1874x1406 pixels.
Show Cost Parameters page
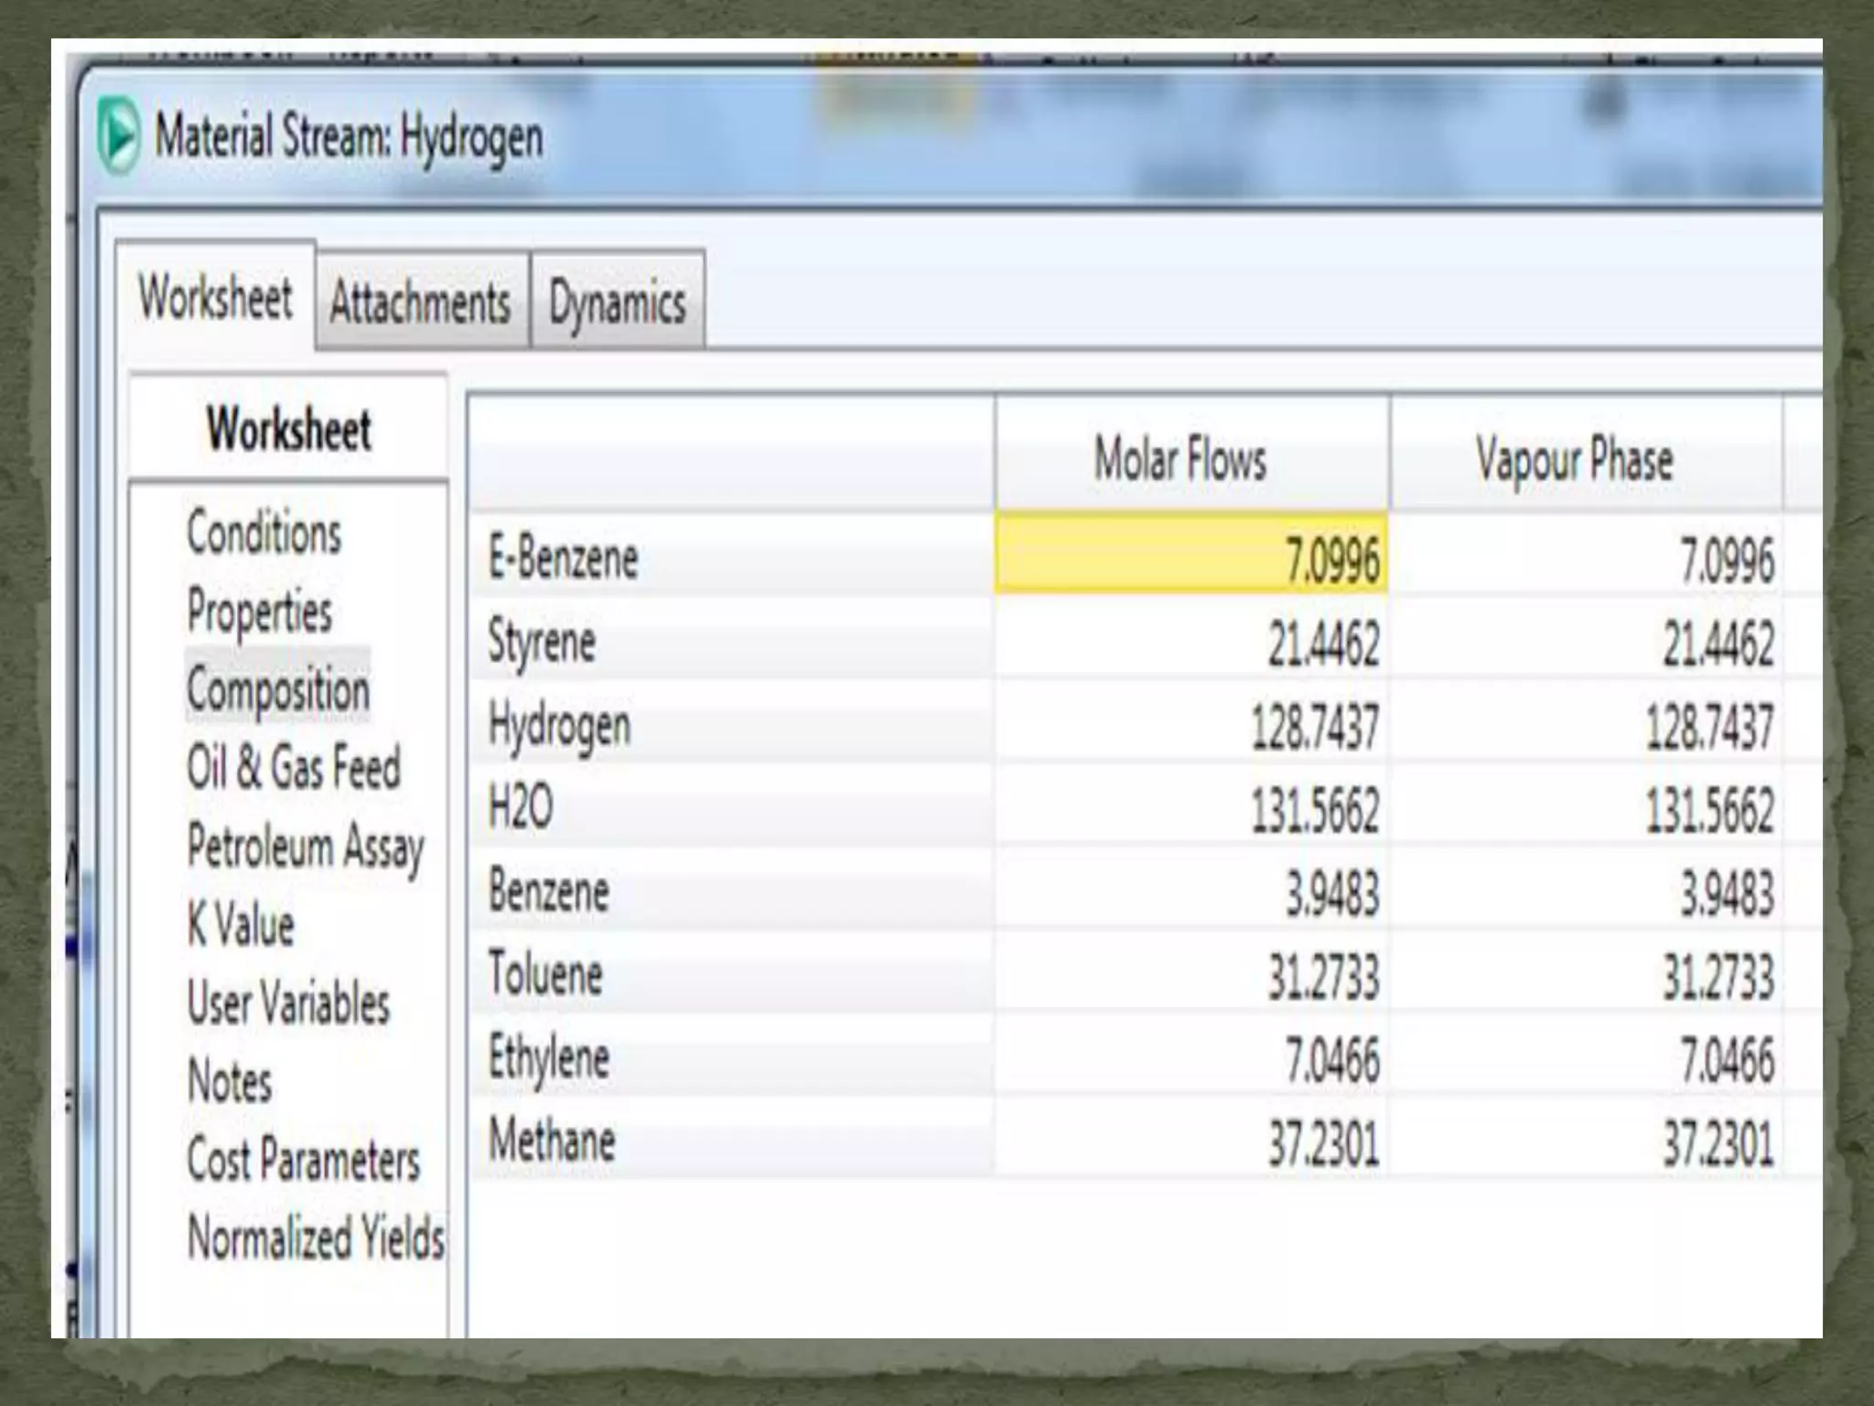coord(303,1160)
